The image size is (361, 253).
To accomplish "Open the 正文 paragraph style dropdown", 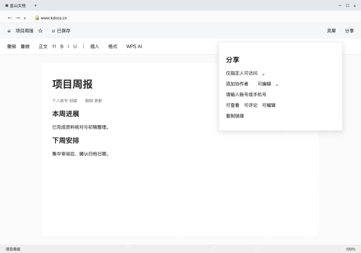I will point(43,46).
